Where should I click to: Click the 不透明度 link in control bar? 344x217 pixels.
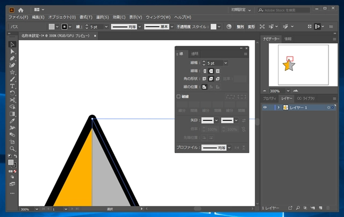pos(183,27)
